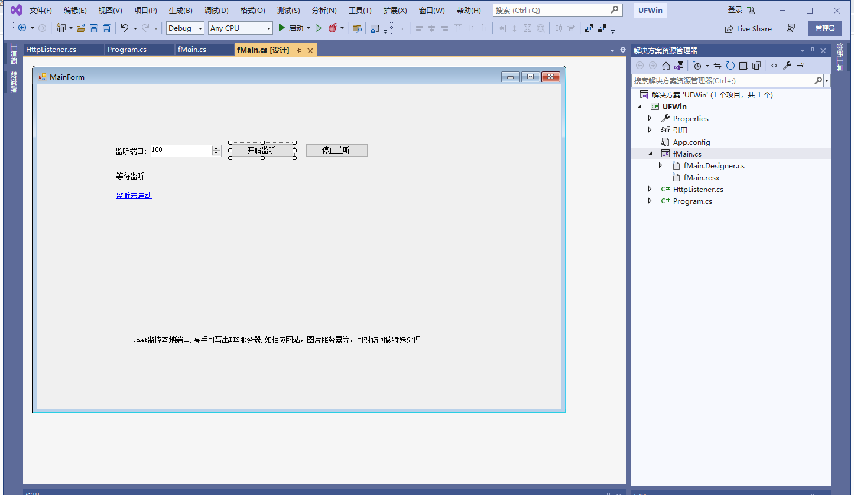
Task: Open the 工具箱 side tab
Action: click(14, 54)
